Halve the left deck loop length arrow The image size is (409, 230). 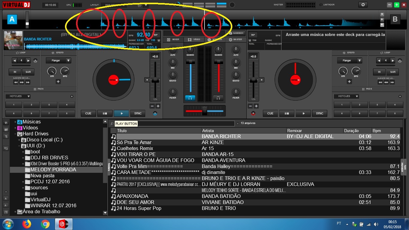[x=15, y=60]
